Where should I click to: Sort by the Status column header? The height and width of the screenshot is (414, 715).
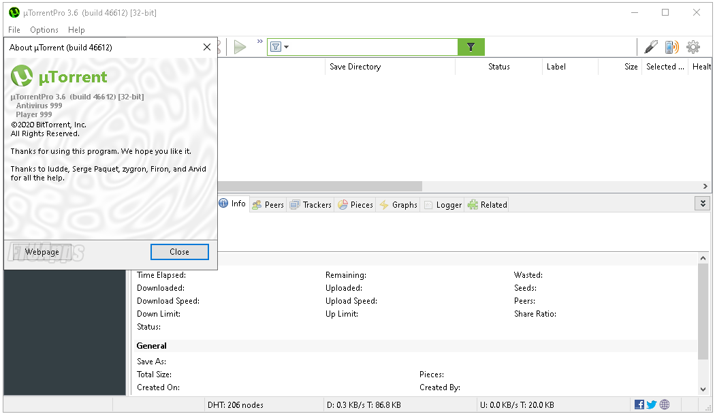[499, 67]
